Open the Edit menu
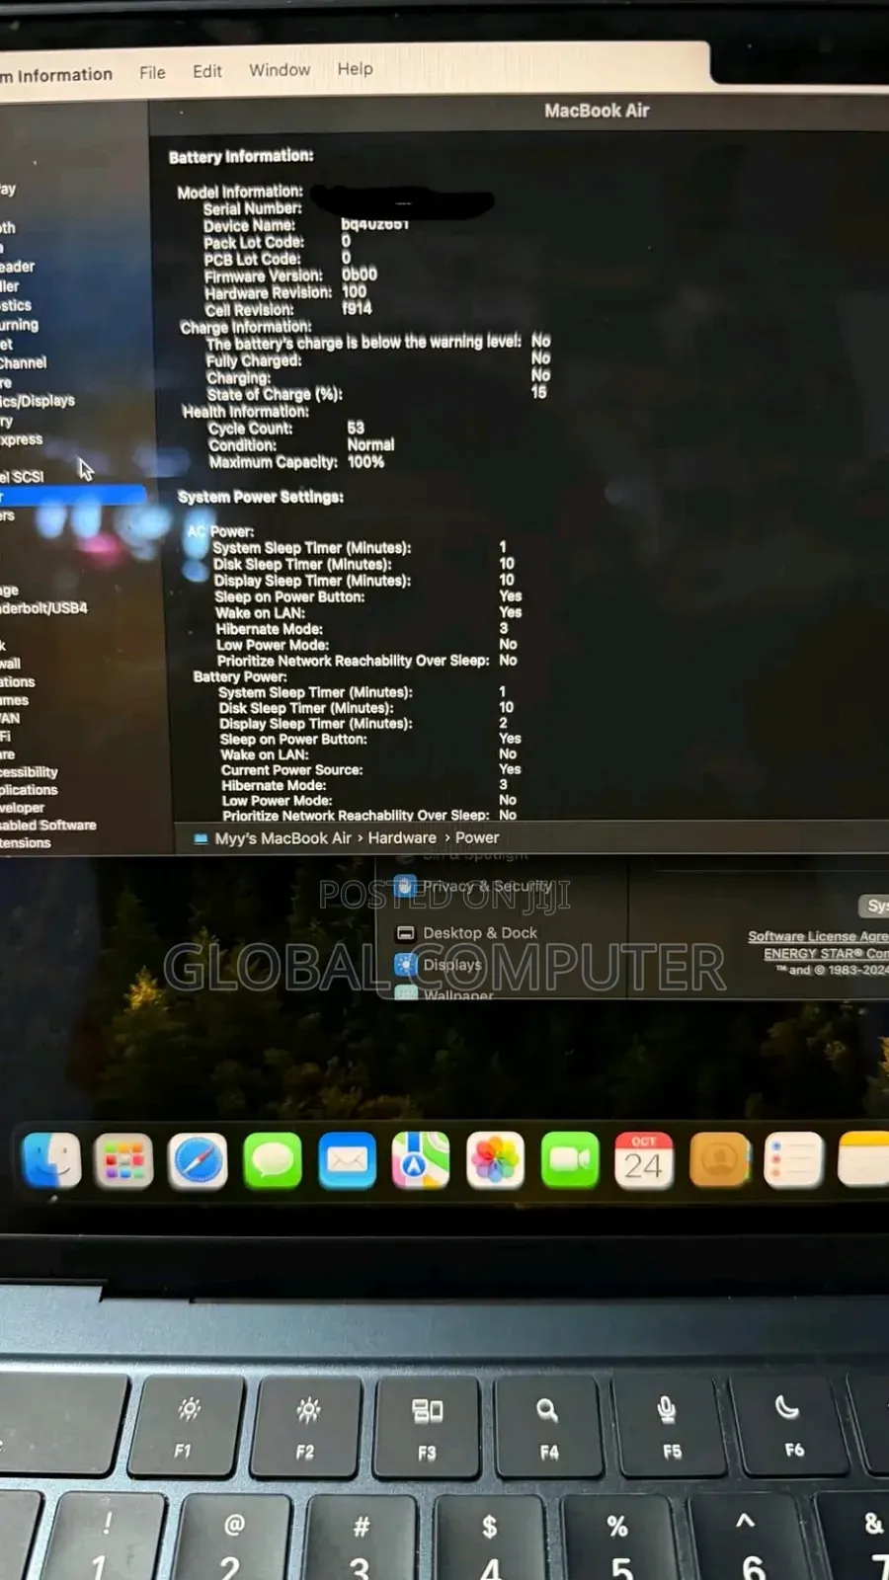The image size is (889, 1580). click(x=206, y=71)
